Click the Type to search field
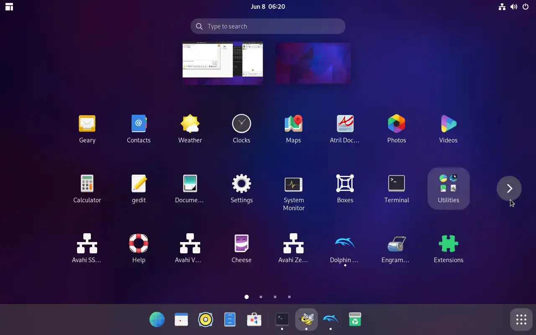 pos(268,26)
